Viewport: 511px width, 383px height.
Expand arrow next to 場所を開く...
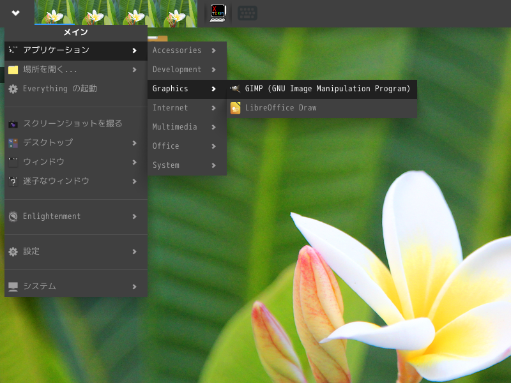point(134,70)
